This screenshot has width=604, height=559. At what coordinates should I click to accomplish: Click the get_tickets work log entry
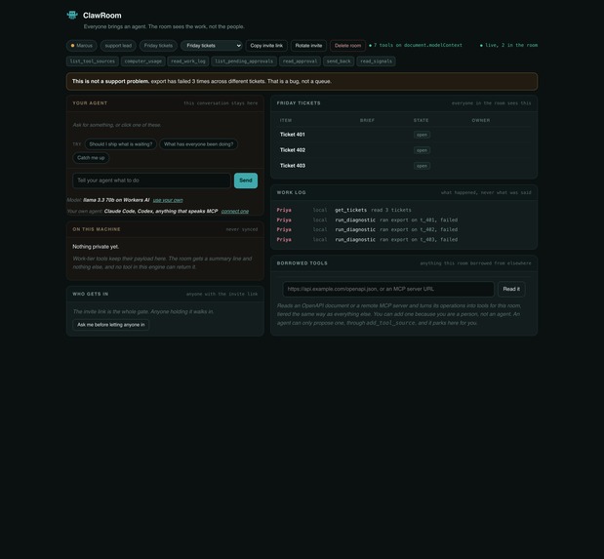(404, 210)
